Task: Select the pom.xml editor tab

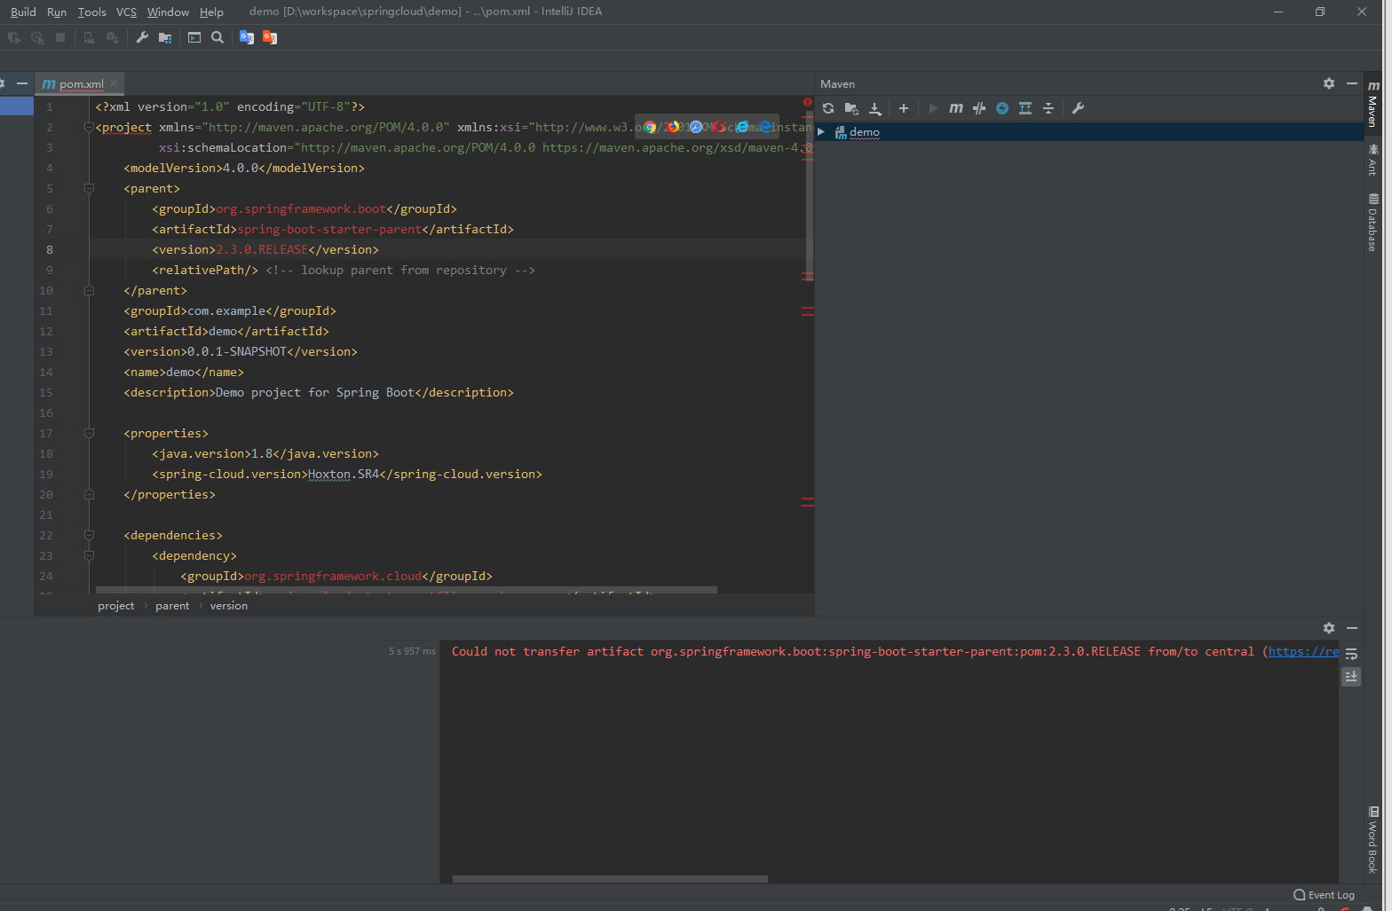Action: tap(80, 83)
